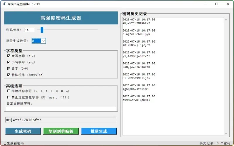234x146 pixels.
Task: Toggle the lowercase letters (a-z) checkbox
Action: (x=8, y=62)
